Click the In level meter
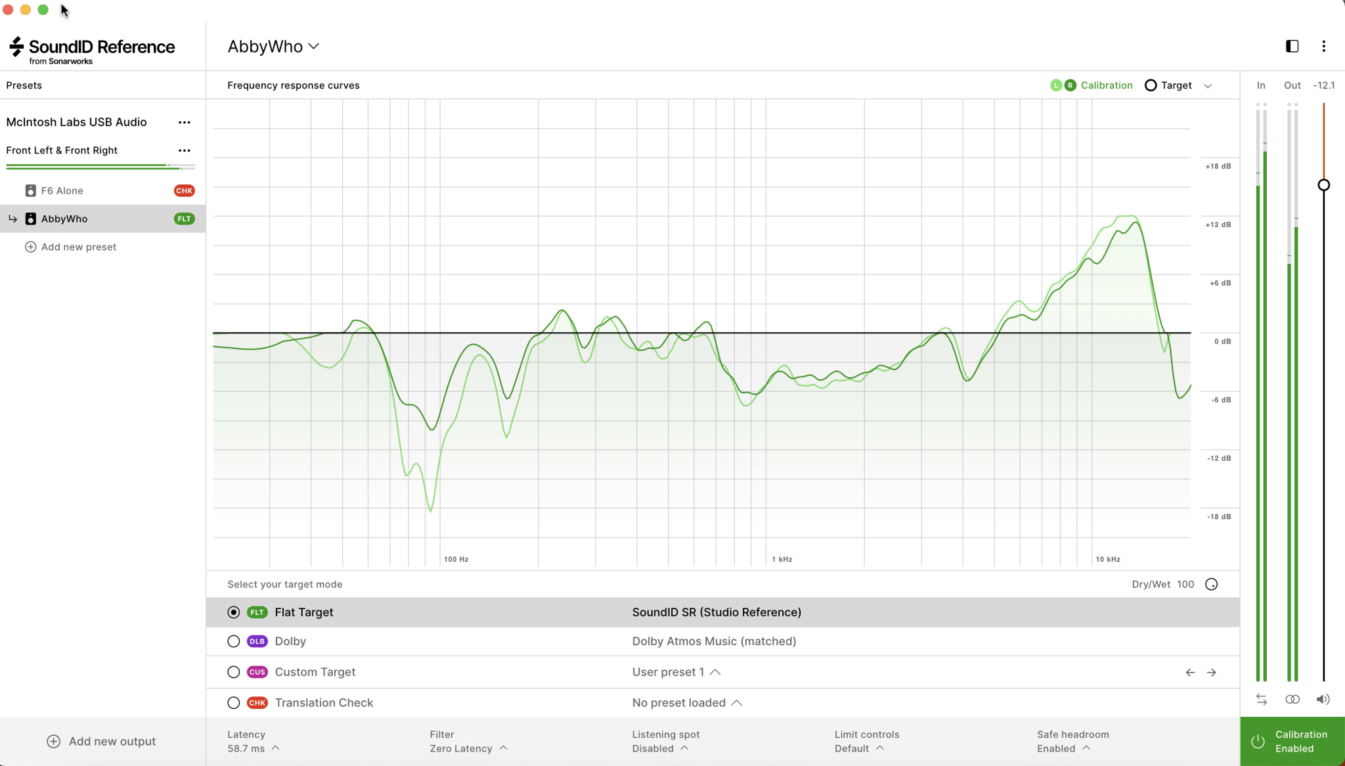The image size is (1345, 766). (x=1261, y=393)
